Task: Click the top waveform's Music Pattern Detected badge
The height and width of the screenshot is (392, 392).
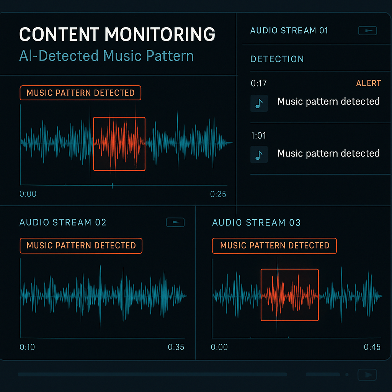Action: point(80,93)
